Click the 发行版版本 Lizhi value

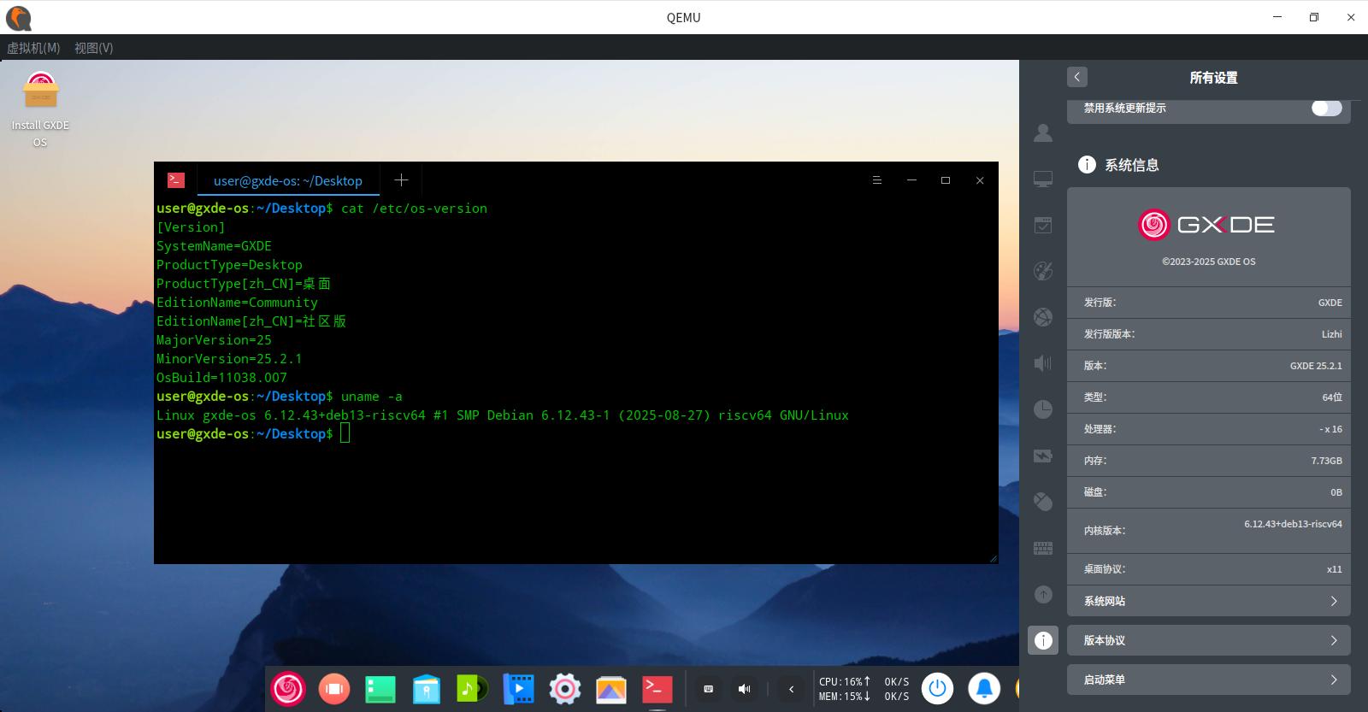coord(1332,334)
